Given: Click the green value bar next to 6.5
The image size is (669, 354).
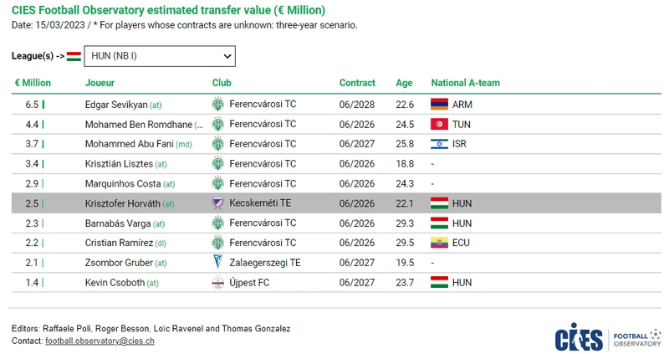Looking at the screenshot, I should (x=43, y=105).
